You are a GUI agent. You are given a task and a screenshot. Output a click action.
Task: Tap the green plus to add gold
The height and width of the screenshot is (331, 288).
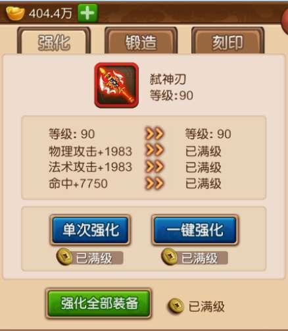pos(87,13)
